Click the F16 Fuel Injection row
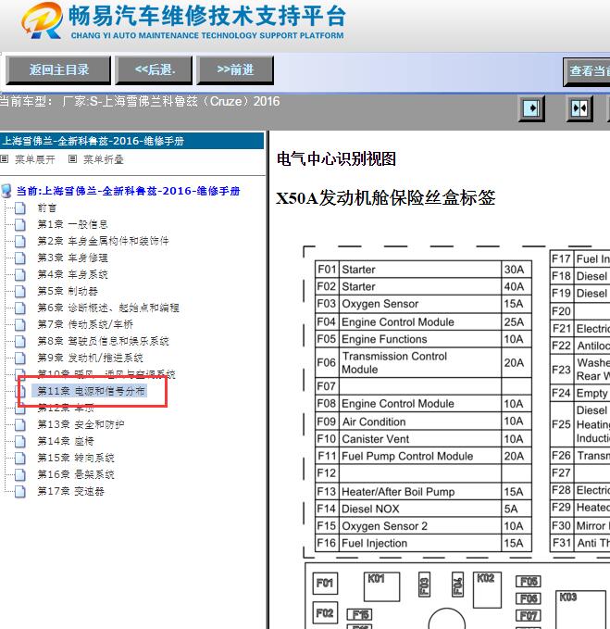The image size is (610, 629). (x=423, y=543)
